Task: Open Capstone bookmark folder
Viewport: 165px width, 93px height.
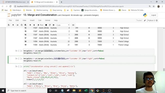Action: pyautogui.click(x=75, y=10)
